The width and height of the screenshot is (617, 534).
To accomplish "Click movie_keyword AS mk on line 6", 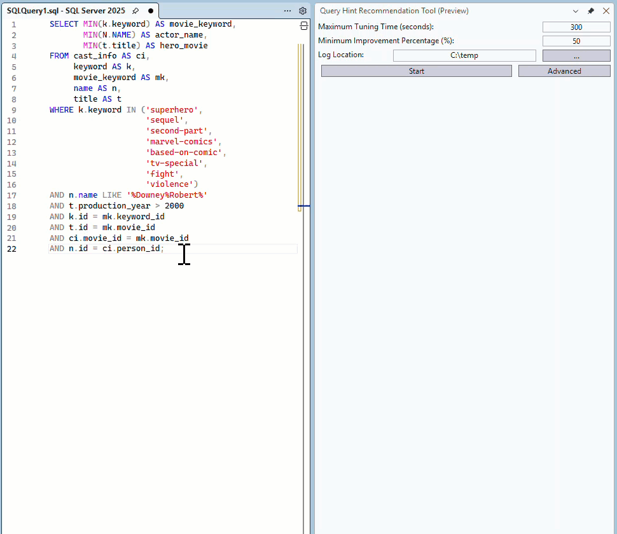I will tap(119, 78).
